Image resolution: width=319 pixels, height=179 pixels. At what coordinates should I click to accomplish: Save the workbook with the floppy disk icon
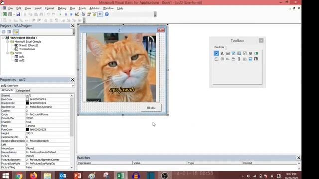pos(18,14)
